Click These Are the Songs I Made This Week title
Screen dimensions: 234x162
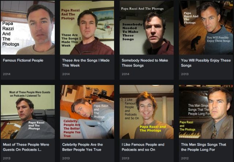click(86, 63)
